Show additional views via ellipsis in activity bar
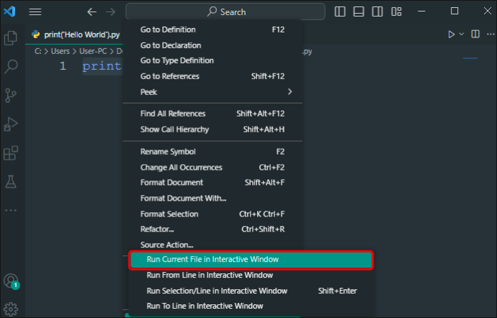Viewport: 497px width, 318px height. pos(11,210)
